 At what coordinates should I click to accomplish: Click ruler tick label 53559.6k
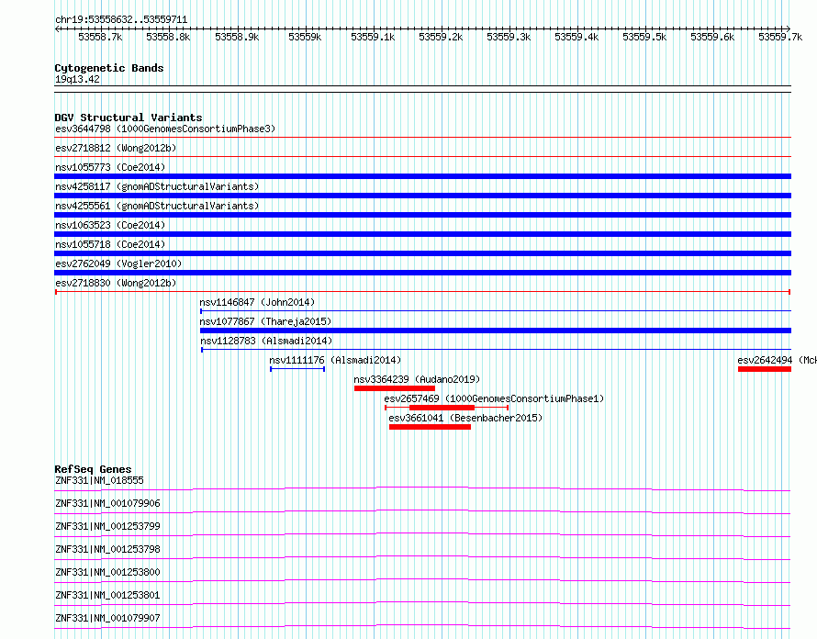[712, 37]
